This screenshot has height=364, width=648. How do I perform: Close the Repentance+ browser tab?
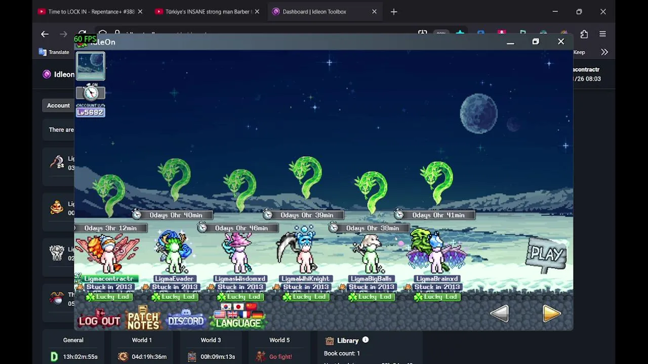140,12
